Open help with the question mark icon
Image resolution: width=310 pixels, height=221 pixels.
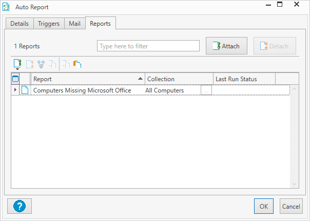pyautogui.click(x=20, y=206)
